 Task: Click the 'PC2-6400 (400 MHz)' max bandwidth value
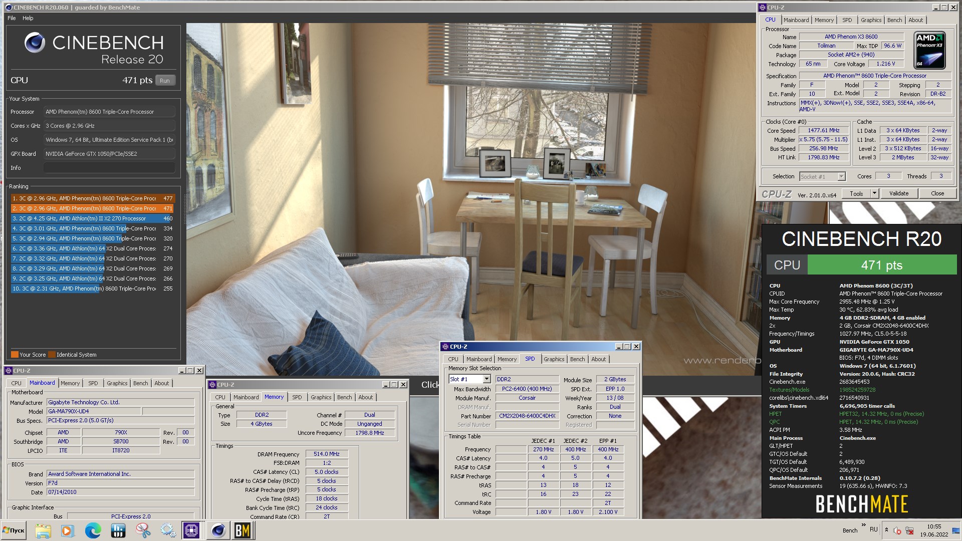tap(527, 389)
